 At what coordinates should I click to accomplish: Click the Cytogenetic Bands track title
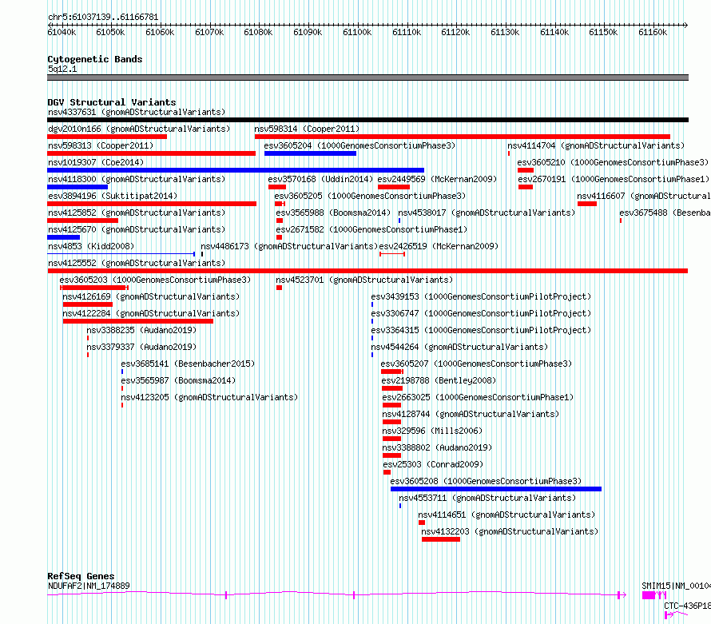(95, 59)
